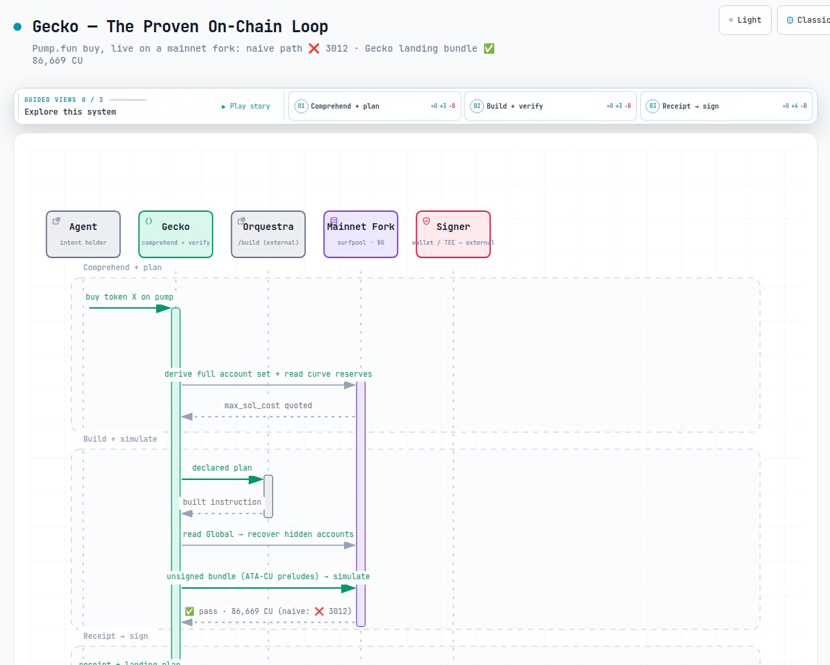The width and height of the screenshot is (830, 665).
Task: Open guided view 03 Receipt → sign
Action: pos(726,106)
